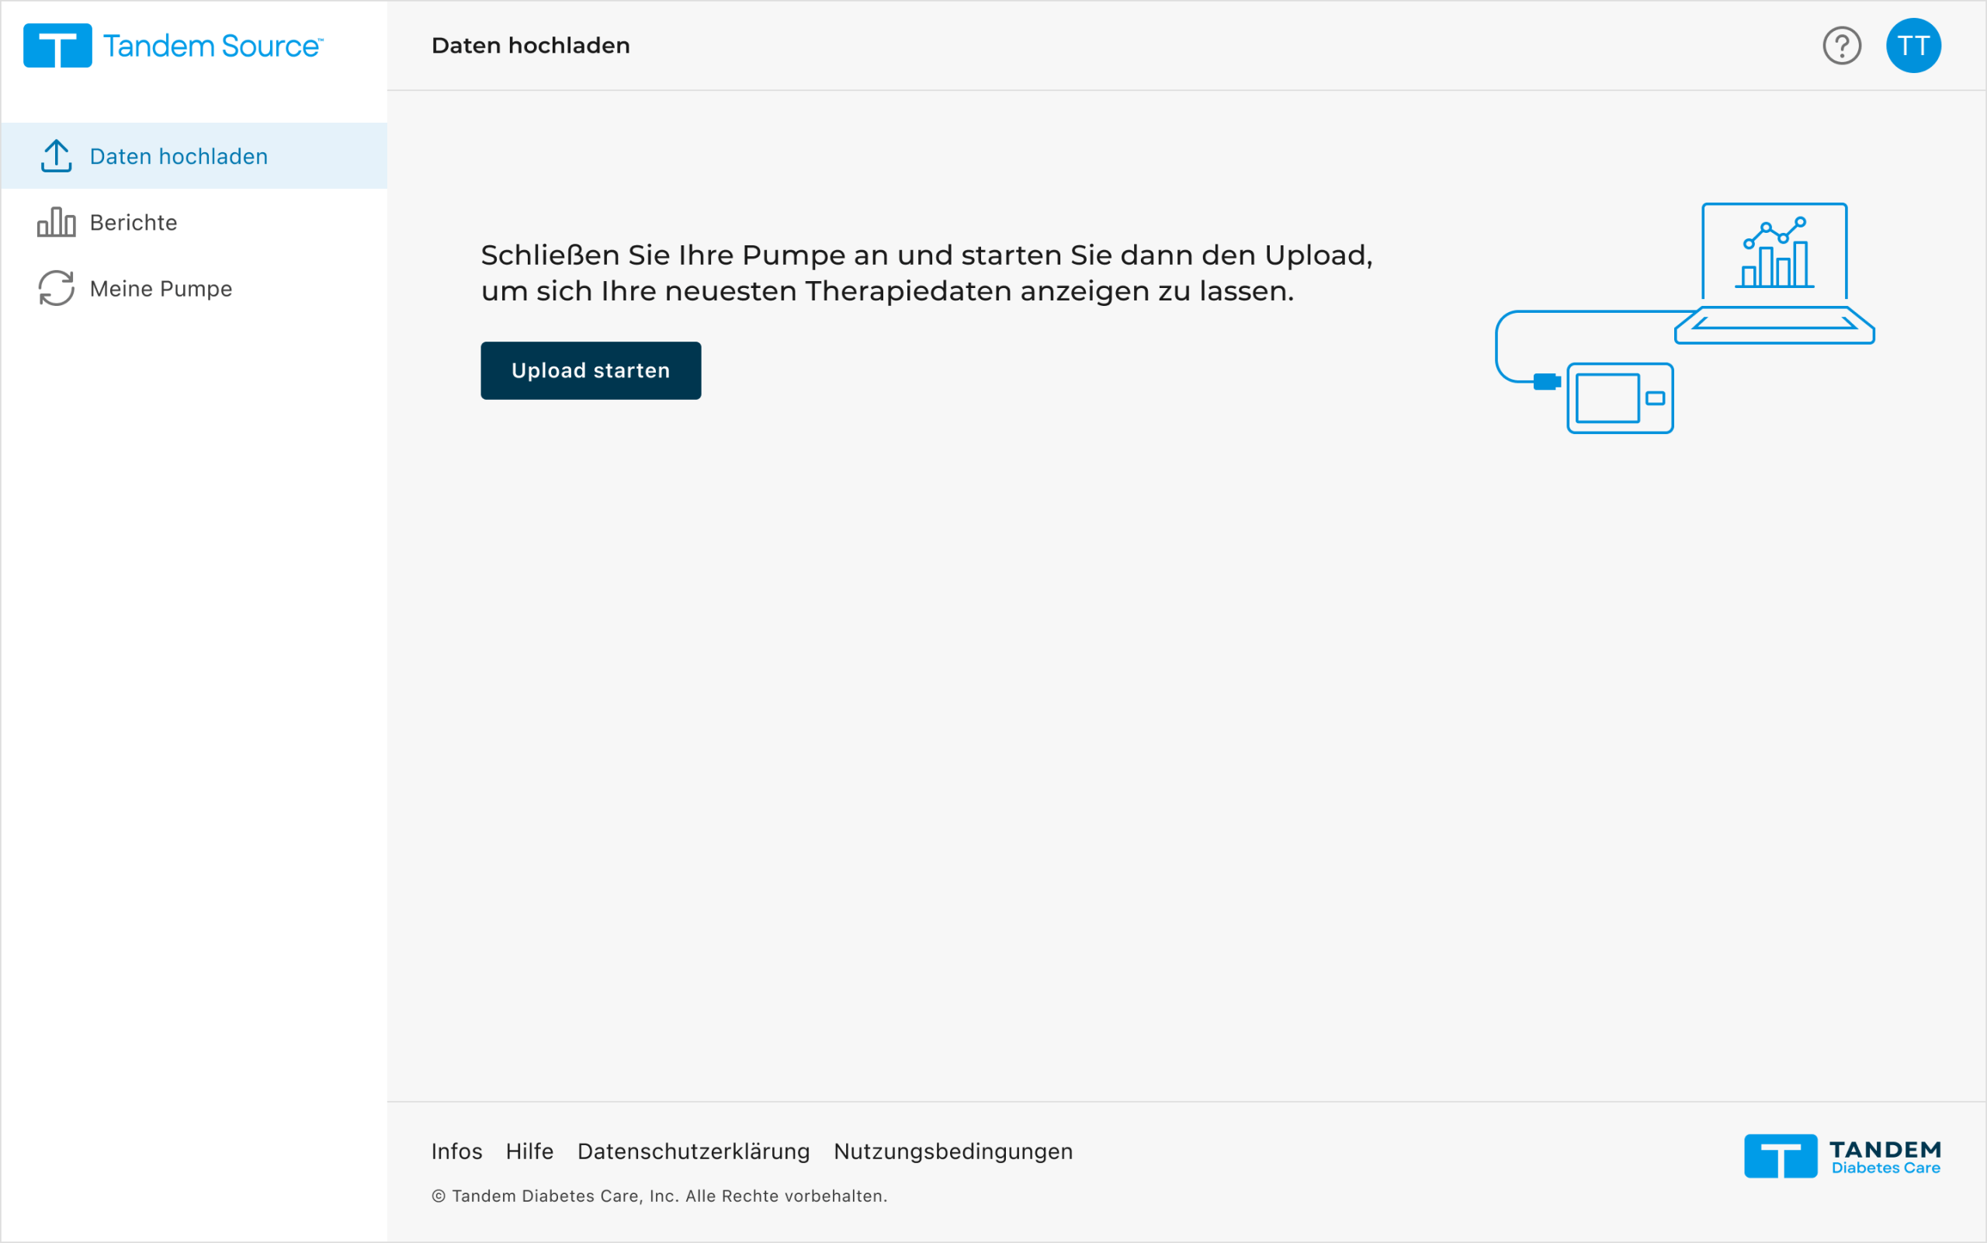Click the bar chart Berichte icon

pyautogui.click(x=56, y=223)
